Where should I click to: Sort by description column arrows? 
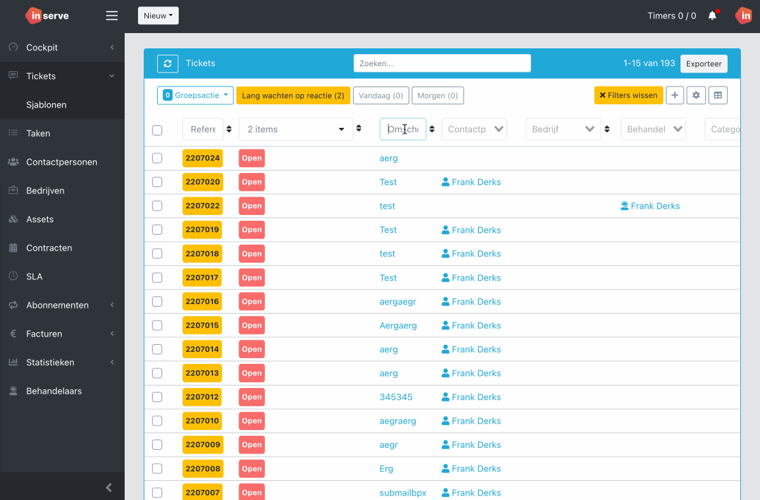click(x=432, y=129)
